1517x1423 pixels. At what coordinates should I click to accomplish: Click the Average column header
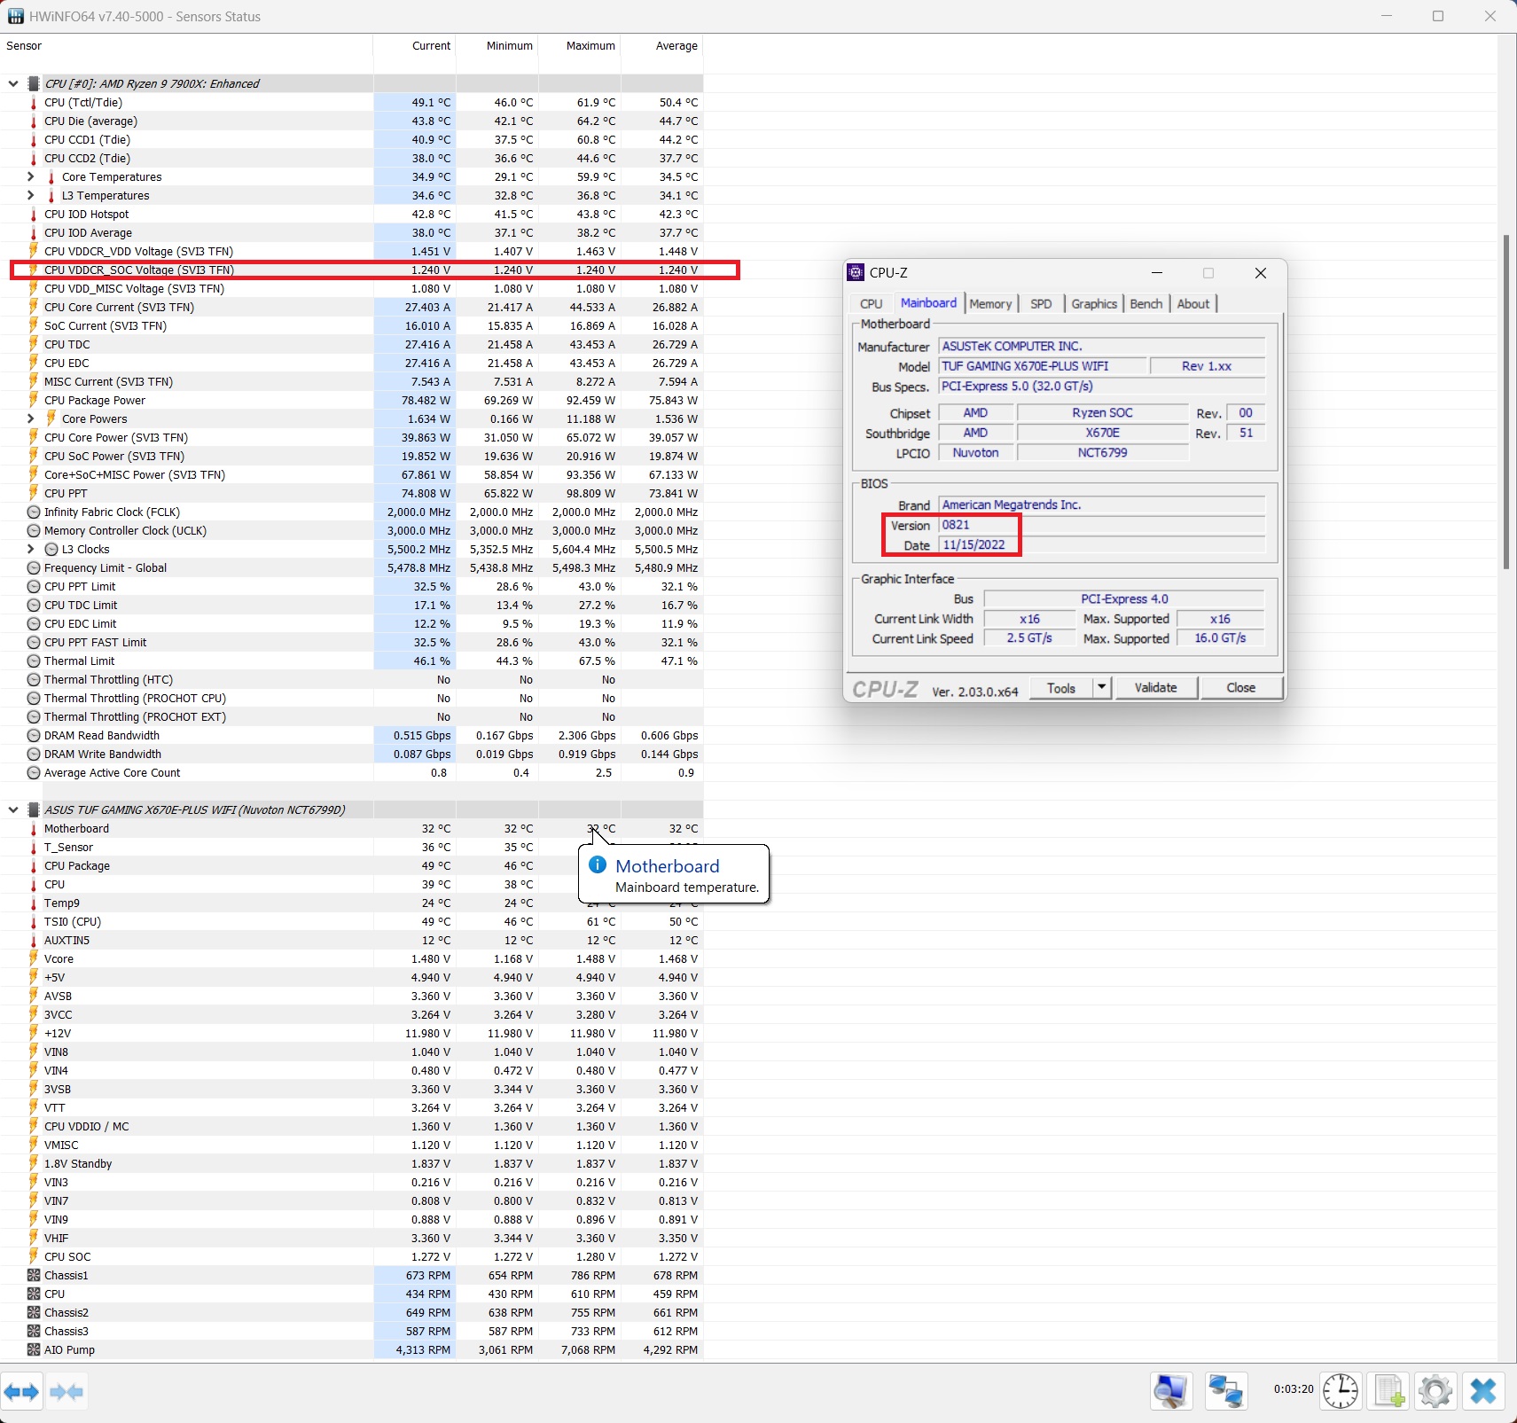coord(662,46)
